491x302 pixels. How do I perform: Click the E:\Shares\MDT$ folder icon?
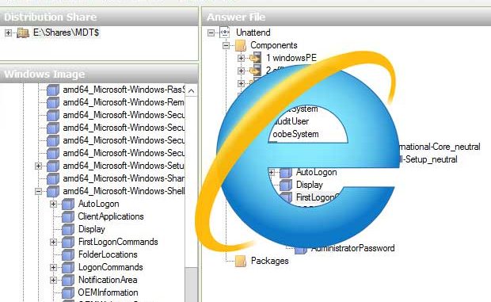pos(23,32)
